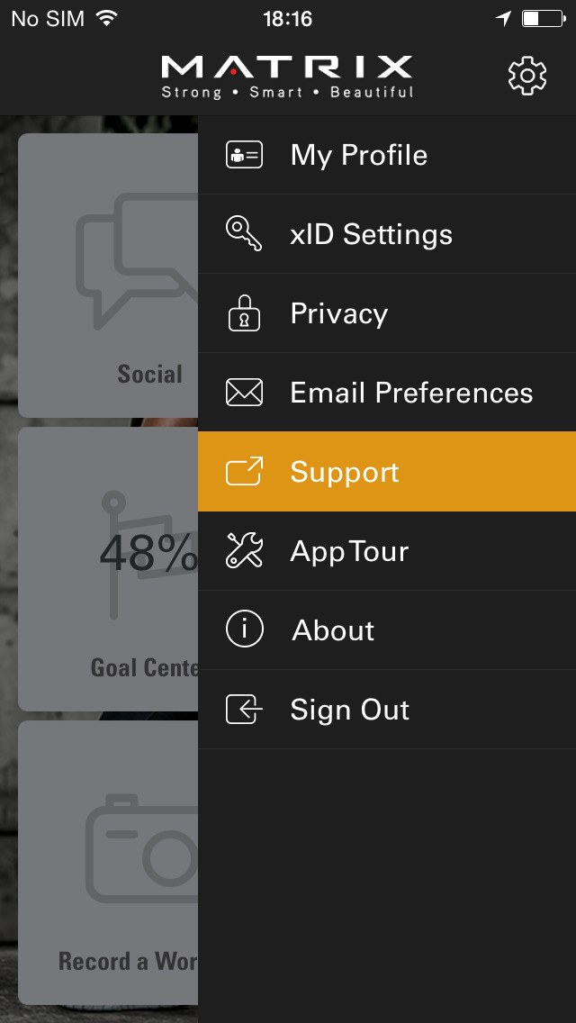
Task: Start the App Tour
Action: (x=387, y=550)
